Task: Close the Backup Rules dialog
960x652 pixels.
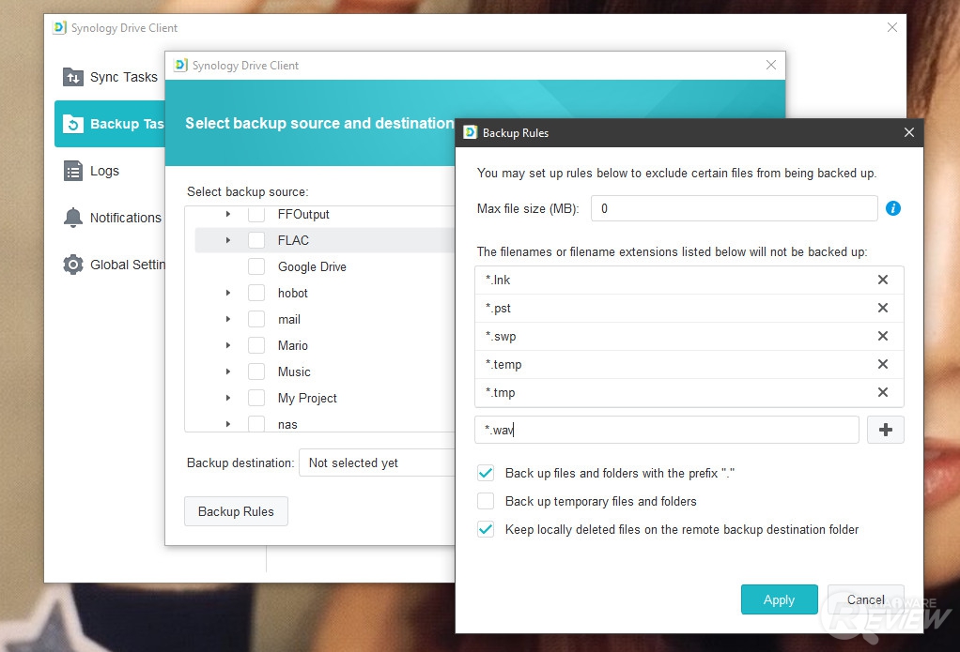Action: [909, 132]
